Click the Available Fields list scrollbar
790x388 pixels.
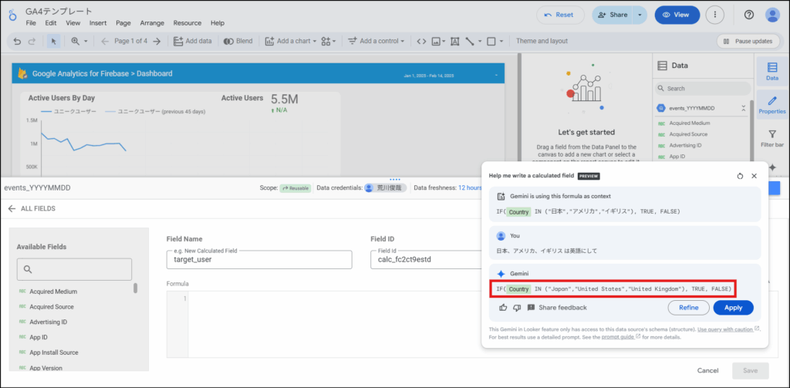[x=136, y=288]
